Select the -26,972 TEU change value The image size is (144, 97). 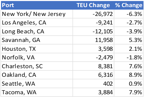point(103,14)
